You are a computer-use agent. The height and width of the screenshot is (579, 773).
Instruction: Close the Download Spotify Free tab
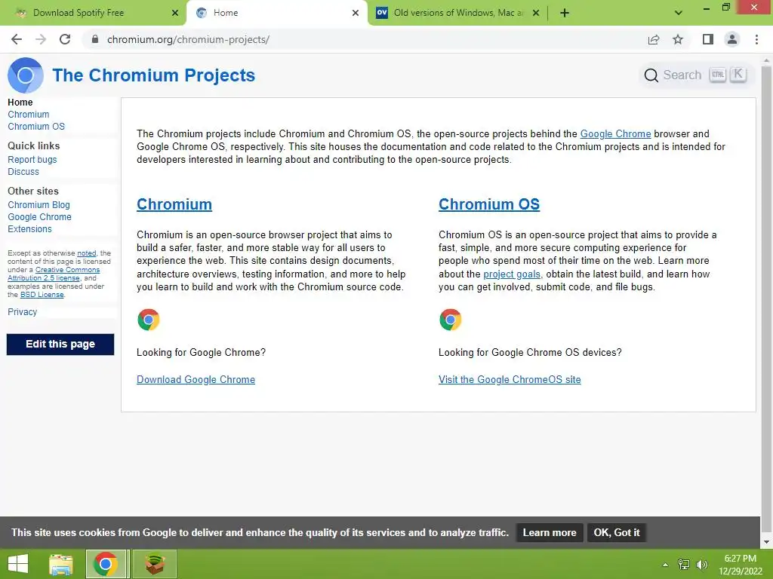175,13
